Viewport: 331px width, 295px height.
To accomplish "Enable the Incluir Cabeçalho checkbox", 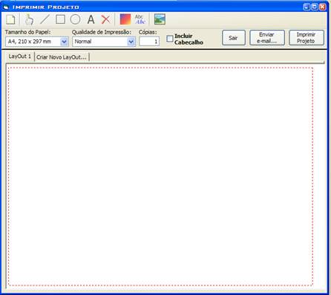I will click(x=170, y=39).
